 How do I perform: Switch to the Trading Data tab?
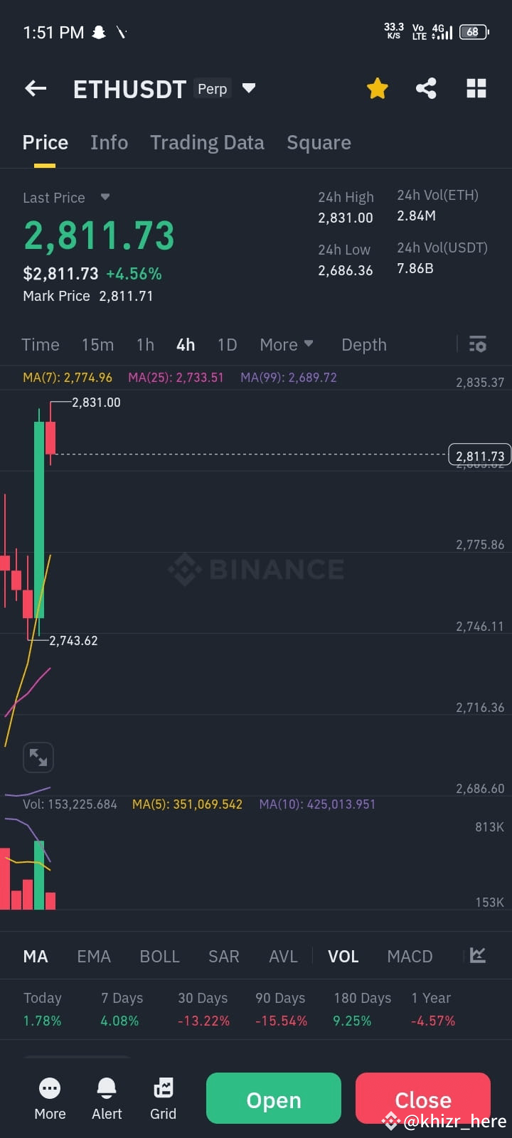(x=207, y=142)
